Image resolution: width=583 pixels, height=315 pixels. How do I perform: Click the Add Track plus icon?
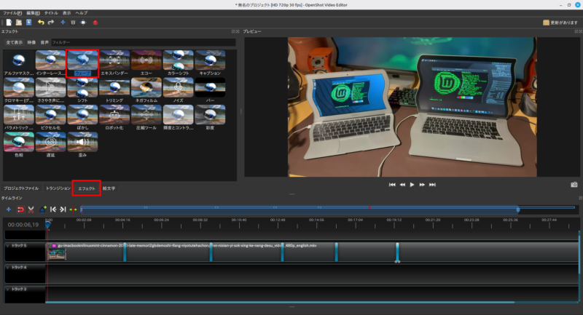8,210
